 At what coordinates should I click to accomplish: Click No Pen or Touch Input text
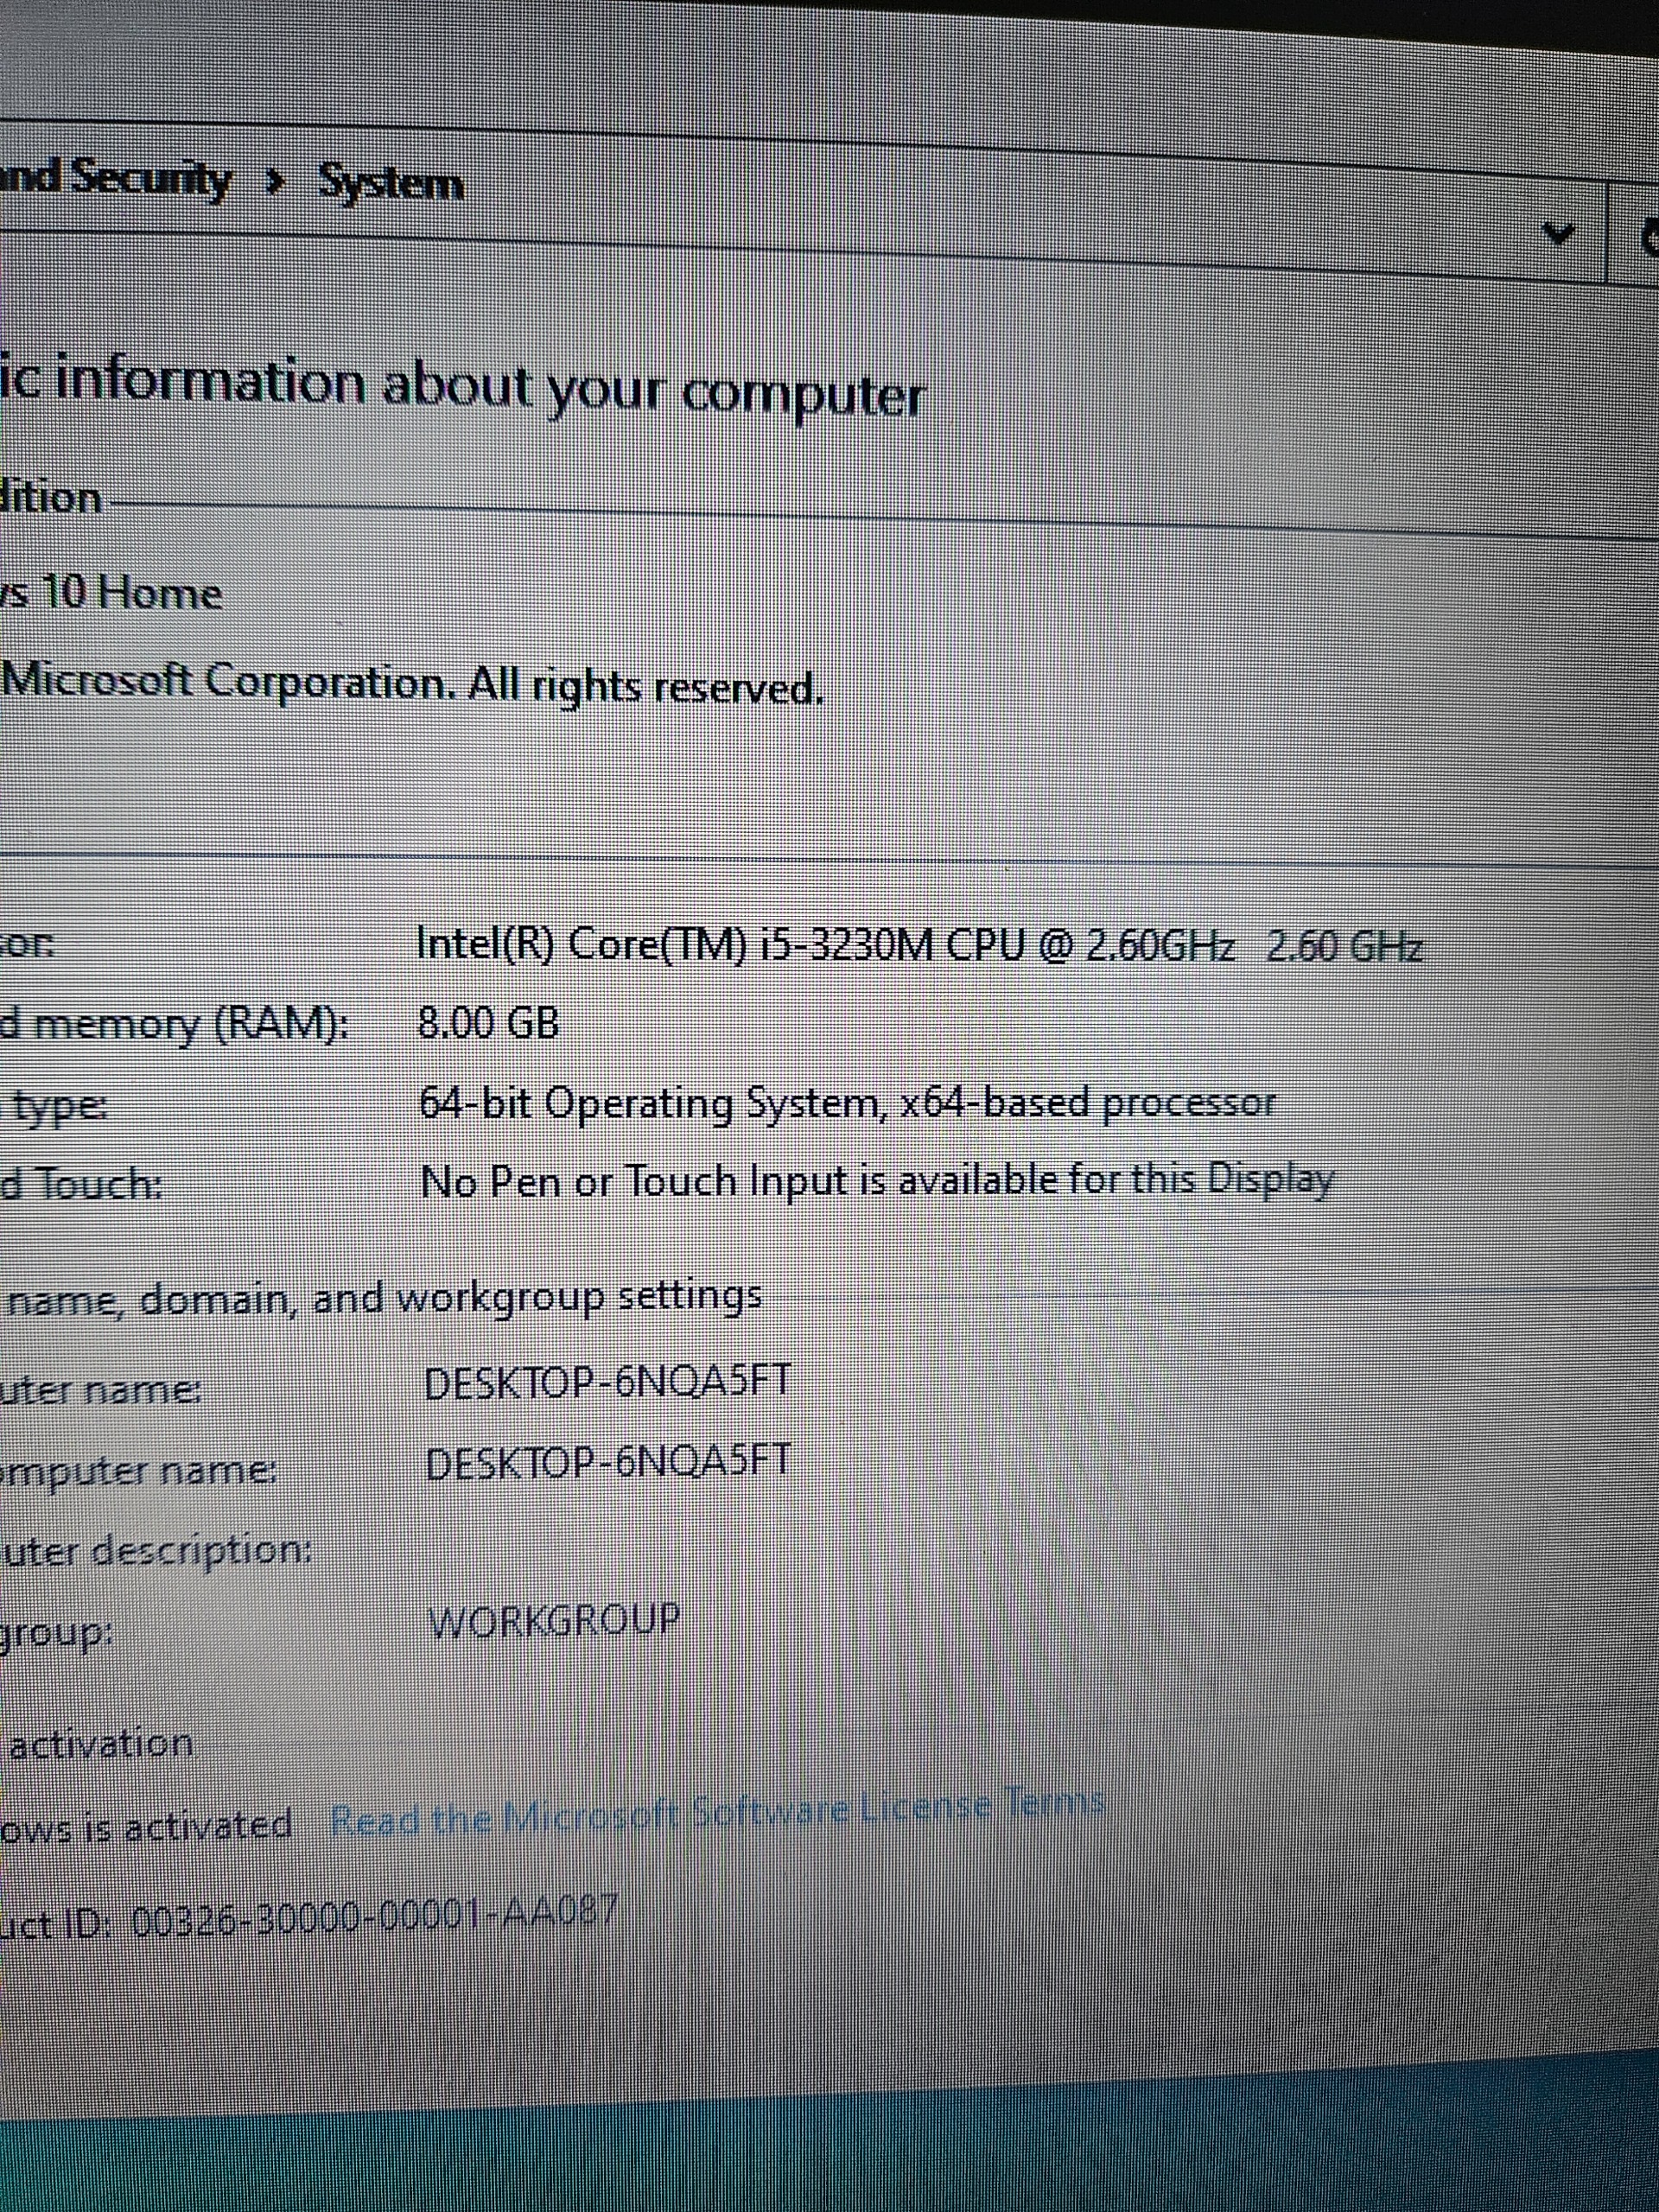point(876,1182)
